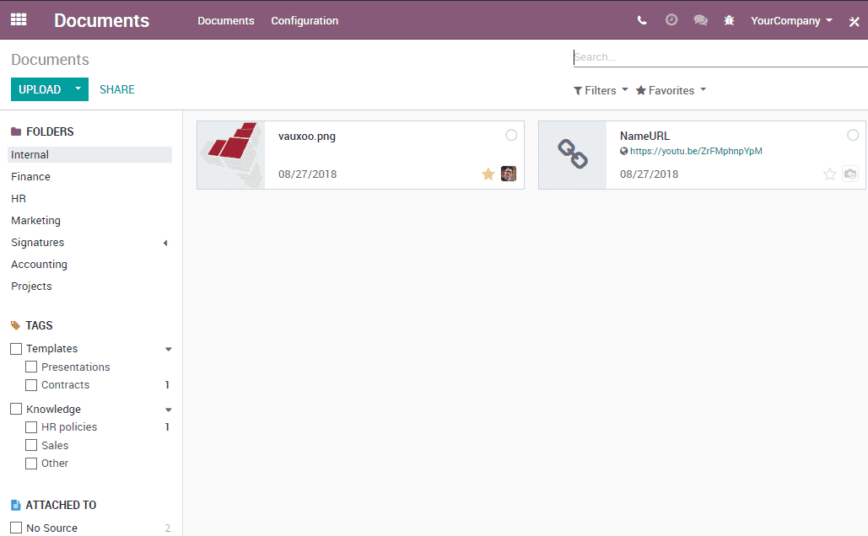Open the YourCompany user menu
Image resolution: width=868 pixels, height=536 pixels.
[791, 21]
